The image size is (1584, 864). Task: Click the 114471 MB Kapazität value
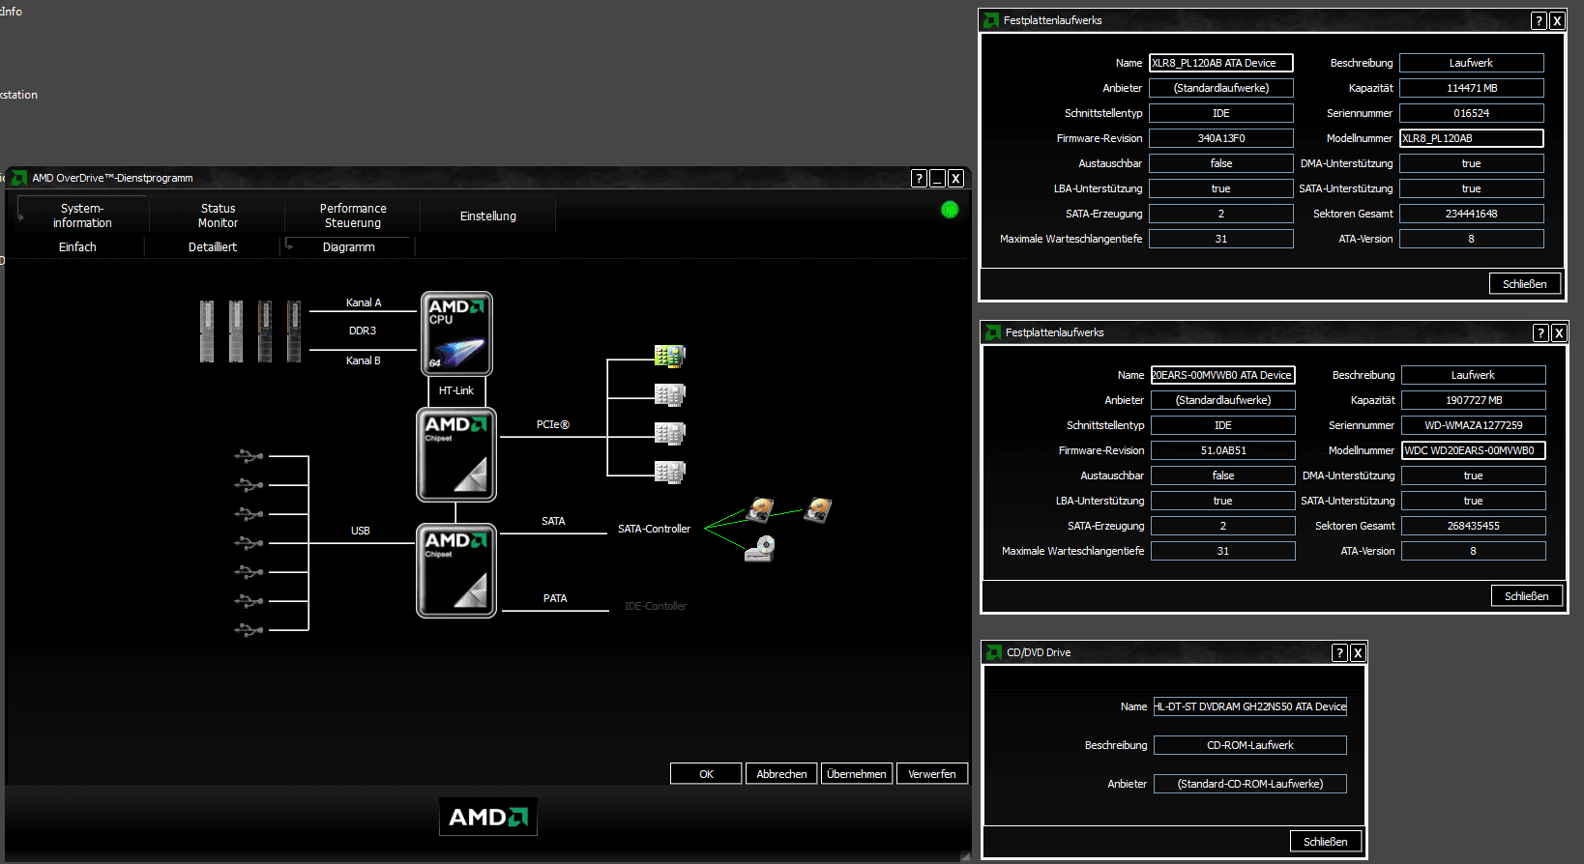pos(1472,88)
